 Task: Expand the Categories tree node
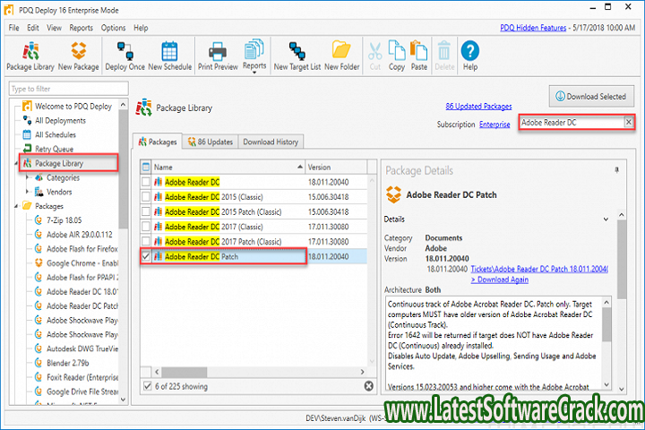28,178
